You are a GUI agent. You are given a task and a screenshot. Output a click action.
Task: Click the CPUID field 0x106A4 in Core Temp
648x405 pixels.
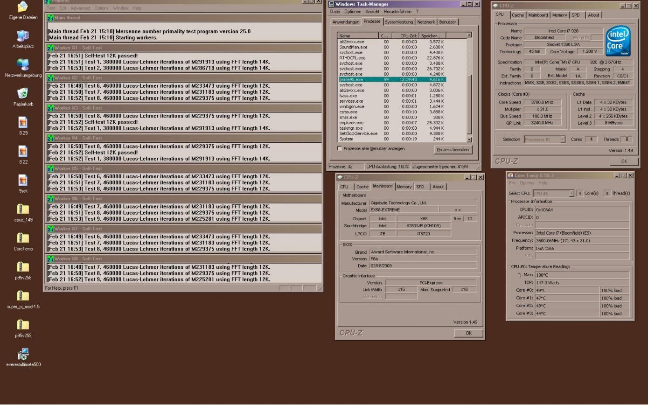[582, 209]
